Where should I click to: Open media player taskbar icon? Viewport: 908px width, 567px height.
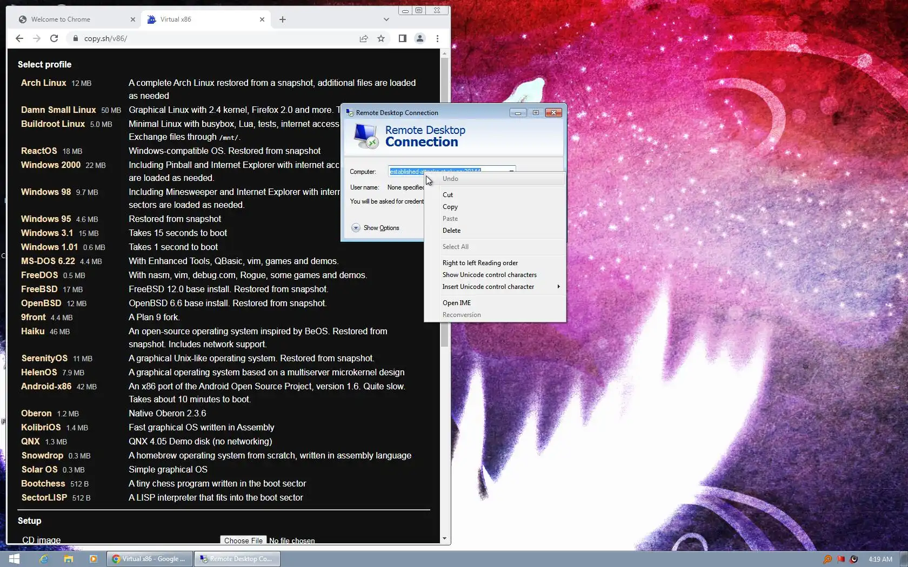94,559
